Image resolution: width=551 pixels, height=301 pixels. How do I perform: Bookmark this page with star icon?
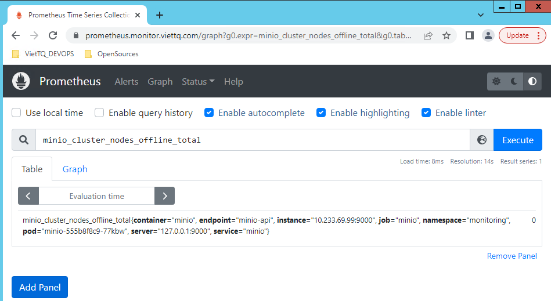coord(446,35)
